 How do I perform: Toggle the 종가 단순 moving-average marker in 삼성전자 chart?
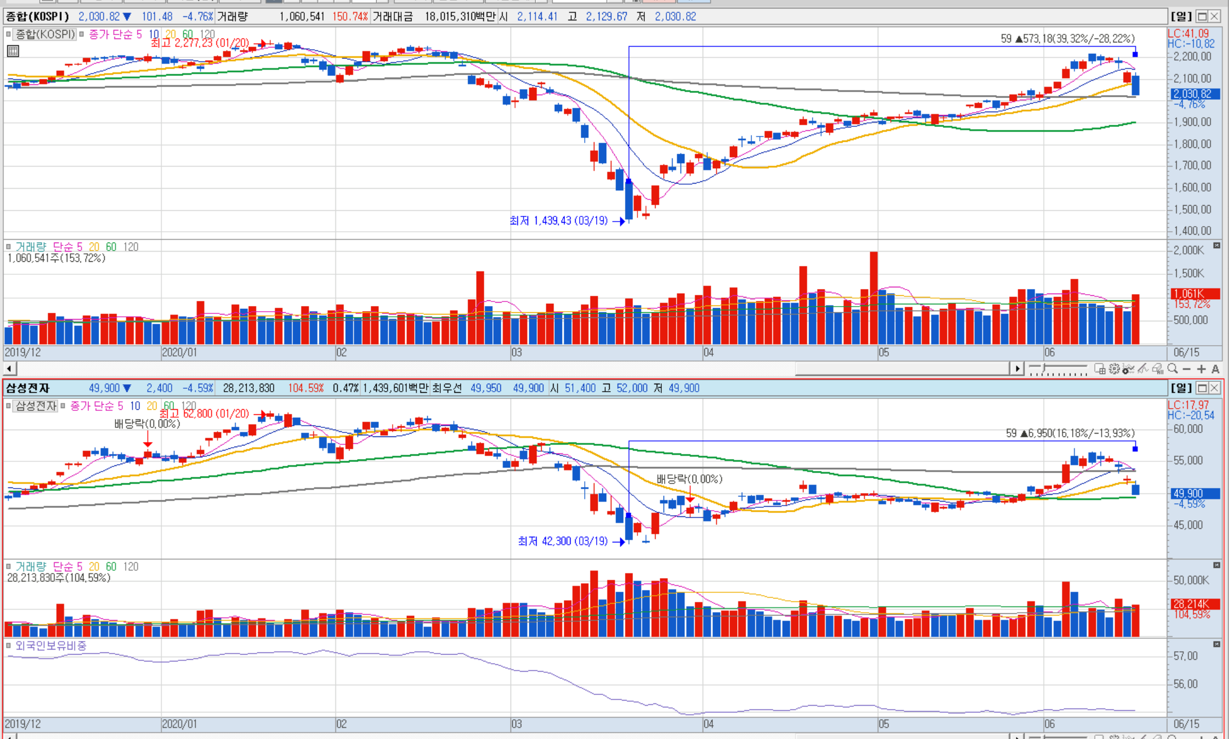pos(63,406)
